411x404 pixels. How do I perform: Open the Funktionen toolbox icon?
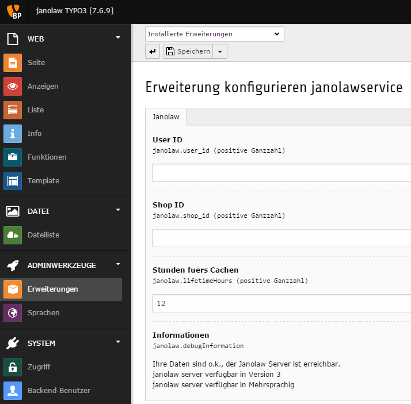click(x=13, y=157)
